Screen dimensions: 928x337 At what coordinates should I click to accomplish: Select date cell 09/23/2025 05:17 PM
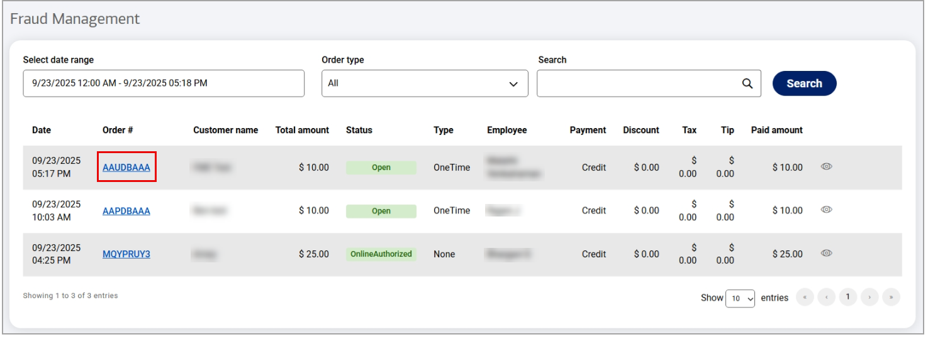[x=57, y=167]
